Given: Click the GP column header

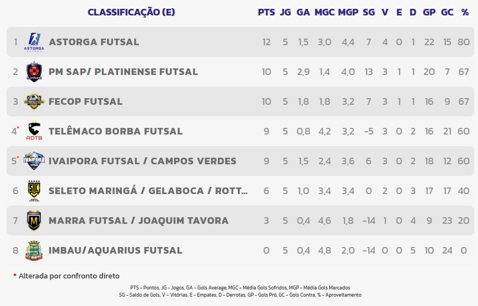Looking at the screenshot, I should pos(428,12).
